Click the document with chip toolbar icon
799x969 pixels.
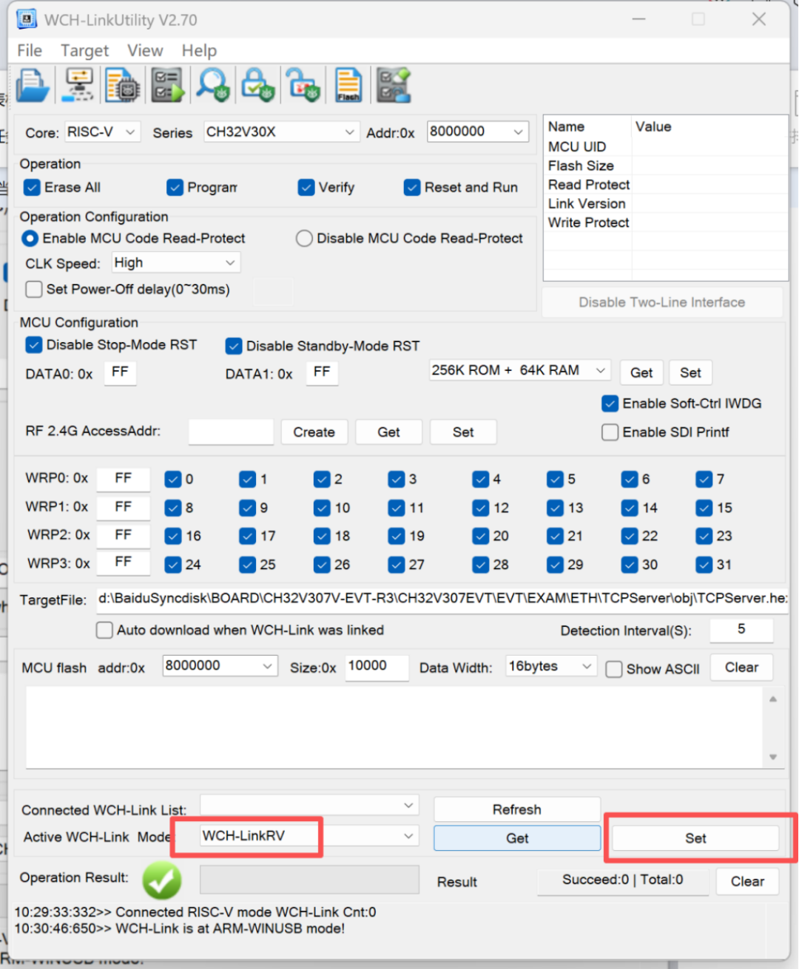tap(122, 86)
